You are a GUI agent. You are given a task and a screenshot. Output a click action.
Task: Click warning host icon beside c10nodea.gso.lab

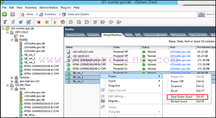[21, 92]
